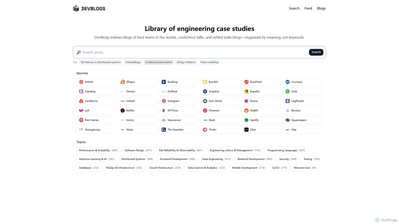The image size is (399, 224).
Task: Open the Blogs nav item
Action: point(321,8)
